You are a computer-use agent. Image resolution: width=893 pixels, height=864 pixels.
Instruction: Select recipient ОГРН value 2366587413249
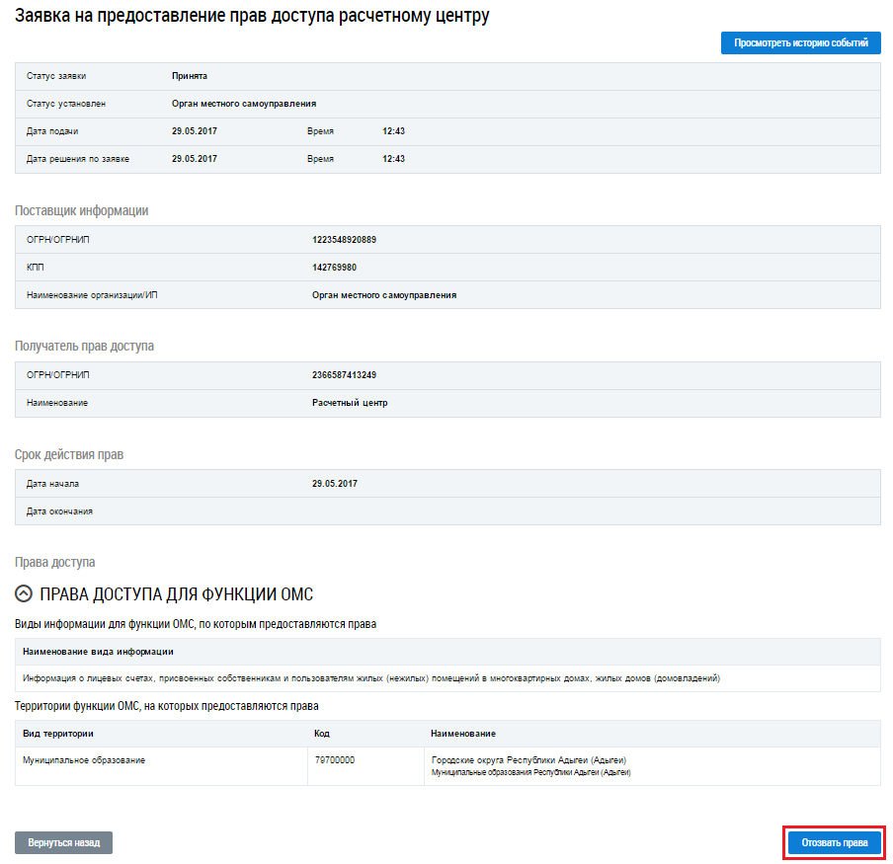point(344,375)
